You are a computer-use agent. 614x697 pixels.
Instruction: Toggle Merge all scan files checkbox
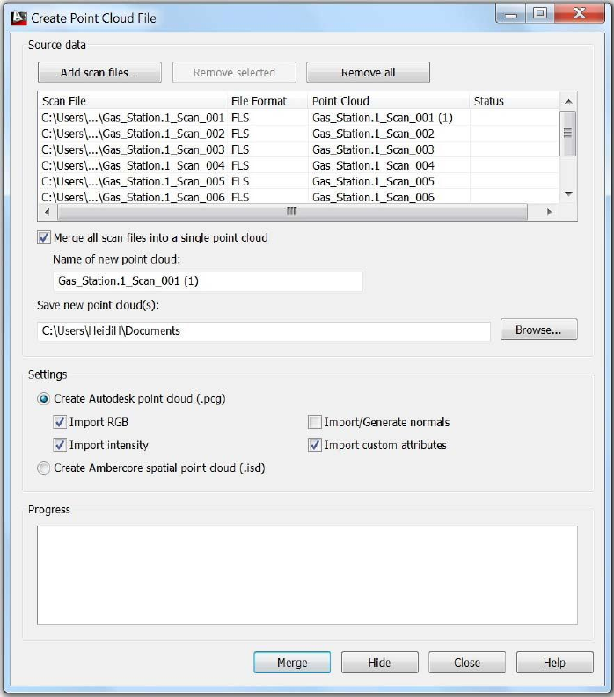tap(44, 238)
